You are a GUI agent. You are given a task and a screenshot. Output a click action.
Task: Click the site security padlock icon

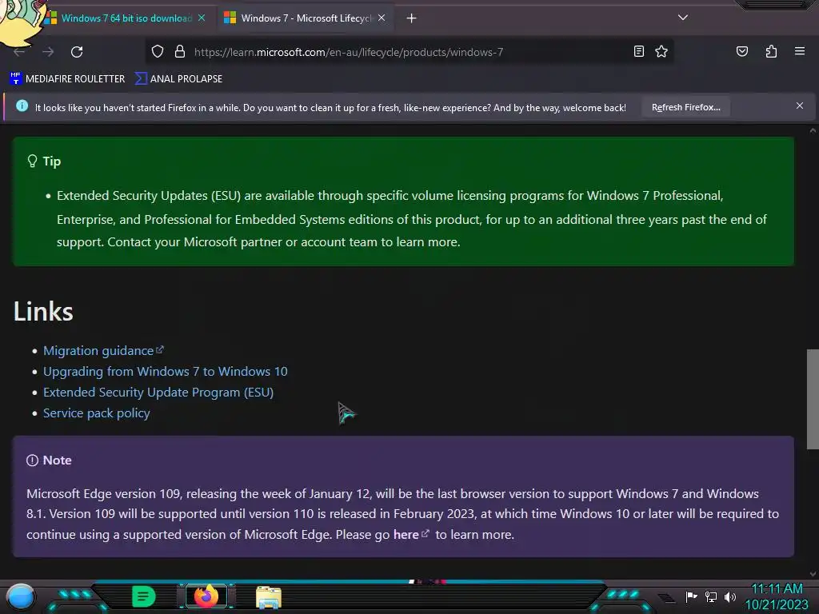180,52
